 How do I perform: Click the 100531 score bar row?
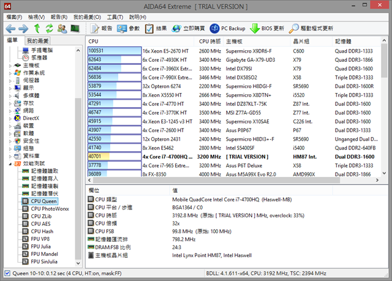(x=115, y=51)
